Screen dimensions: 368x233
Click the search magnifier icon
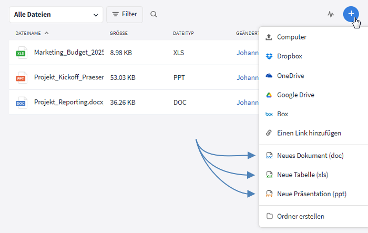point(154,15)
